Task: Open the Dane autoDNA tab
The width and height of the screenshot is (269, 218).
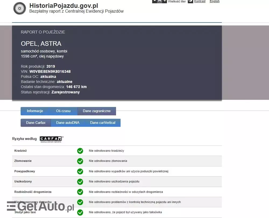Action: [68, 122]
